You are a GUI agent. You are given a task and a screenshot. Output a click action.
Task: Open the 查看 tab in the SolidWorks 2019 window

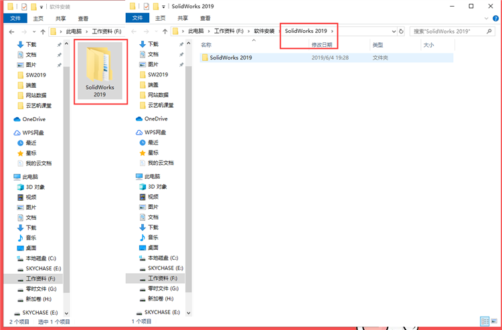205,18
